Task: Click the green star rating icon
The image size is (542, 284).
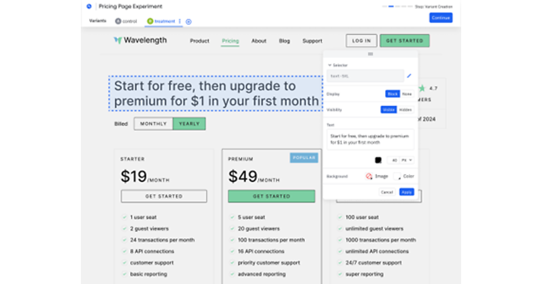Action: coord(422,88)
